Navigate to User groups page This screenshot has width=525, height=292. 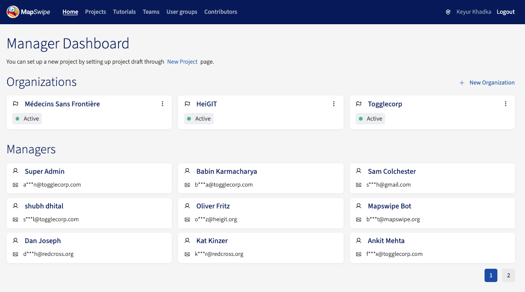click(x=182, y=12)
